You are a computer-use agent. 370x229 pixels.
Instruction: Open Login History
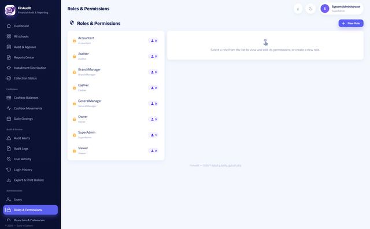(x=31, y=169)
